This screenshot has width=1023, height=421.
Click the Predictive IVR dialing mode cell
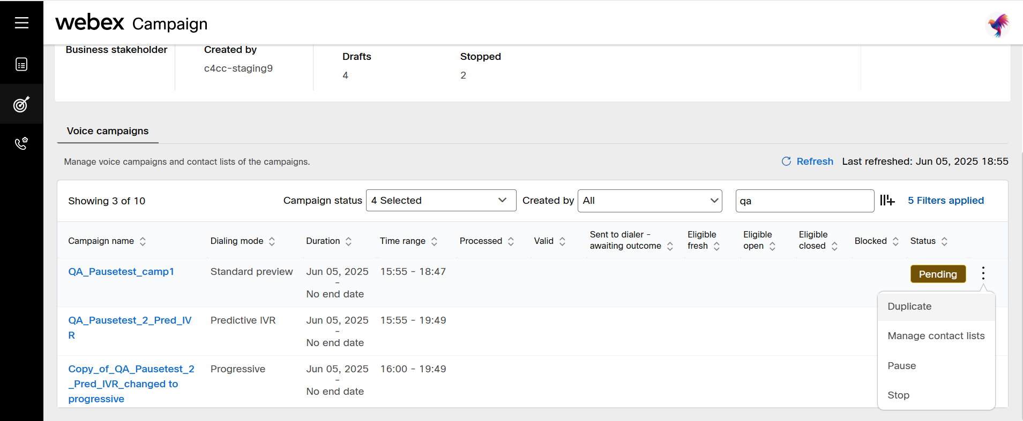pos(243,320)
